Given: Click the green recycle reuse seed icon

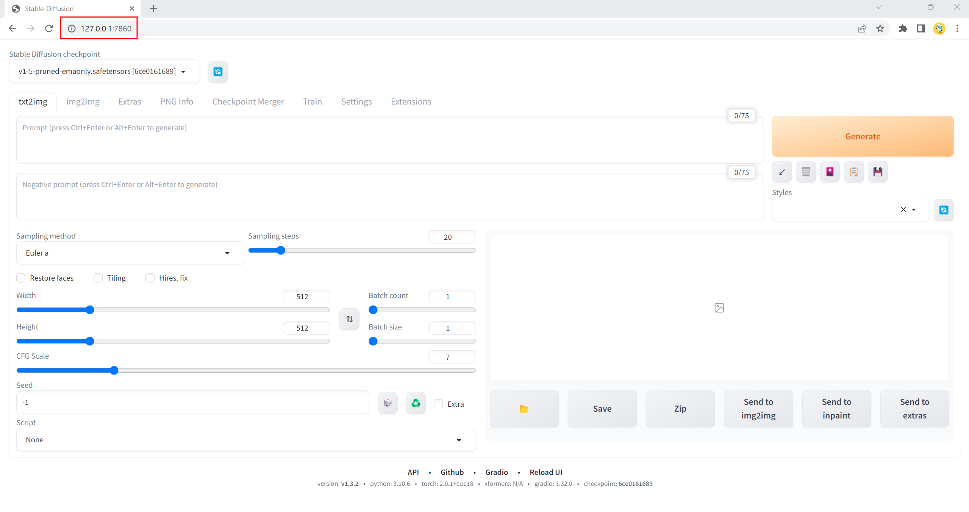Looking at the screenshot, I should 416,403.
